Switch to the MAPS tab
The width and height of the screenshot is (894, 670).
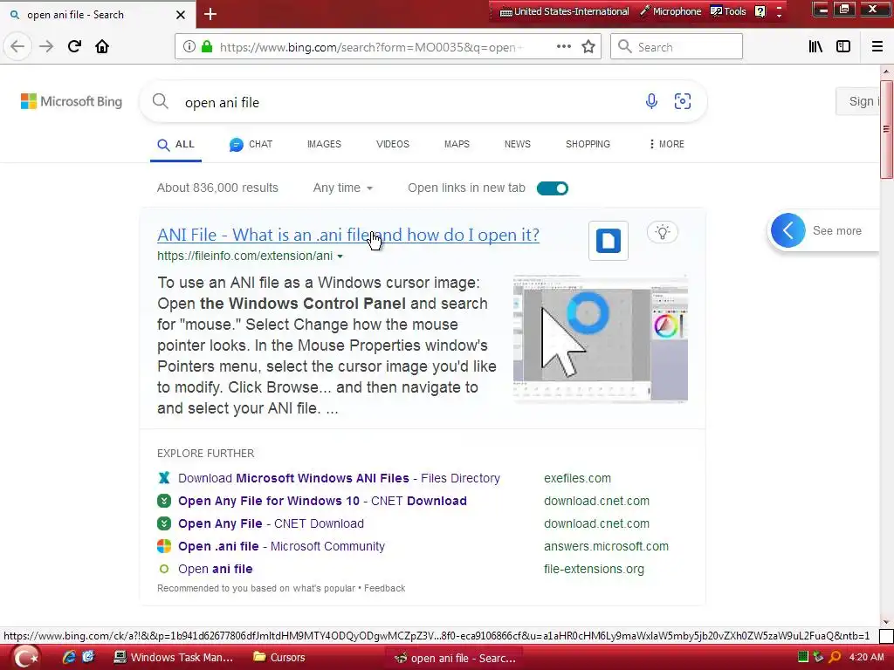pos(457,144)
